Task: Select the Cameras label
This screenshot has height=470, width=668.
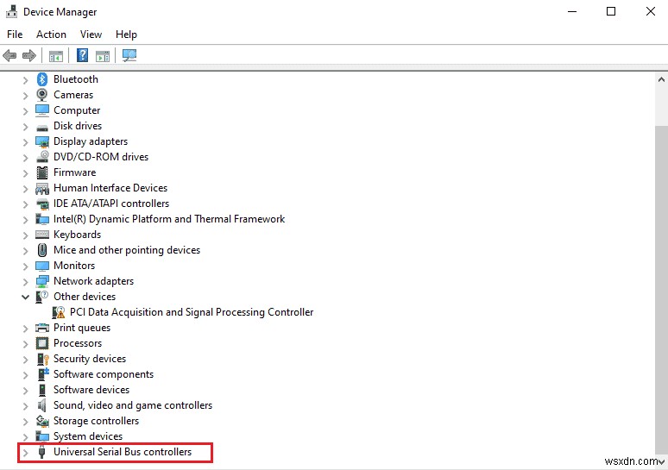Action: (x=73, y=95)
